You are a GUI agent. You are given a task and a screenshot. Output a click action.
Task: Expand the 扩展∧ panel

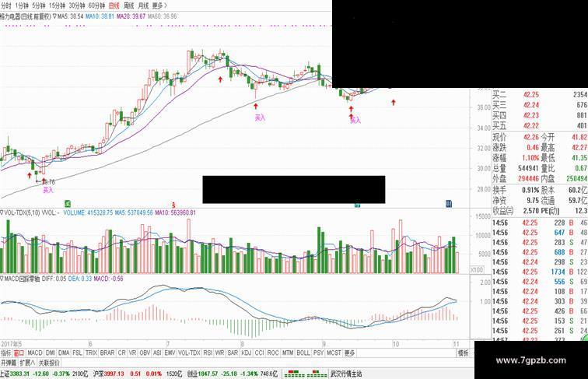coord(27,363)
